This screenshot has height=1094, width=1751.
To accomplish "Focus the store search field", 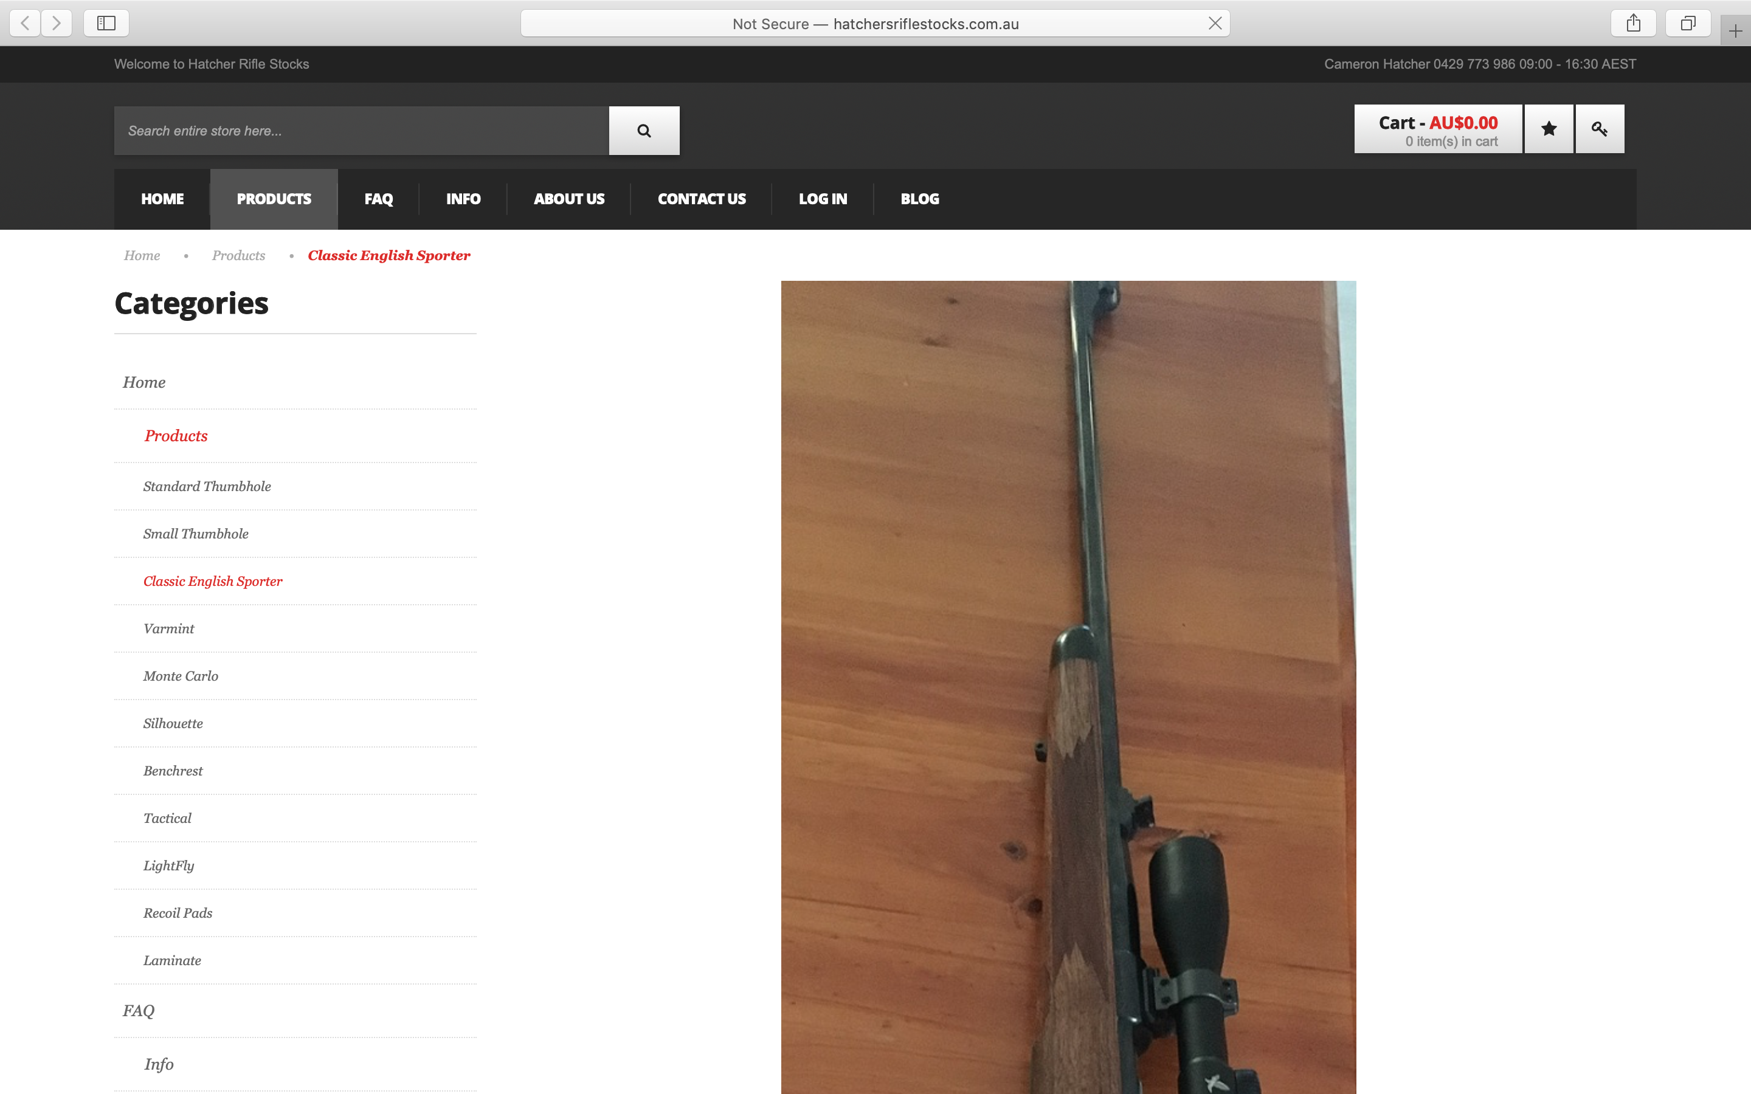I will tap(361, 130).
